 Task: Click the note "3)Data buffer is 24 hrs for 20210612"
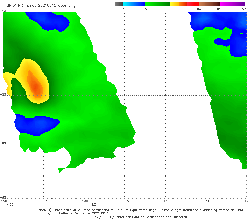coord(77,213)
